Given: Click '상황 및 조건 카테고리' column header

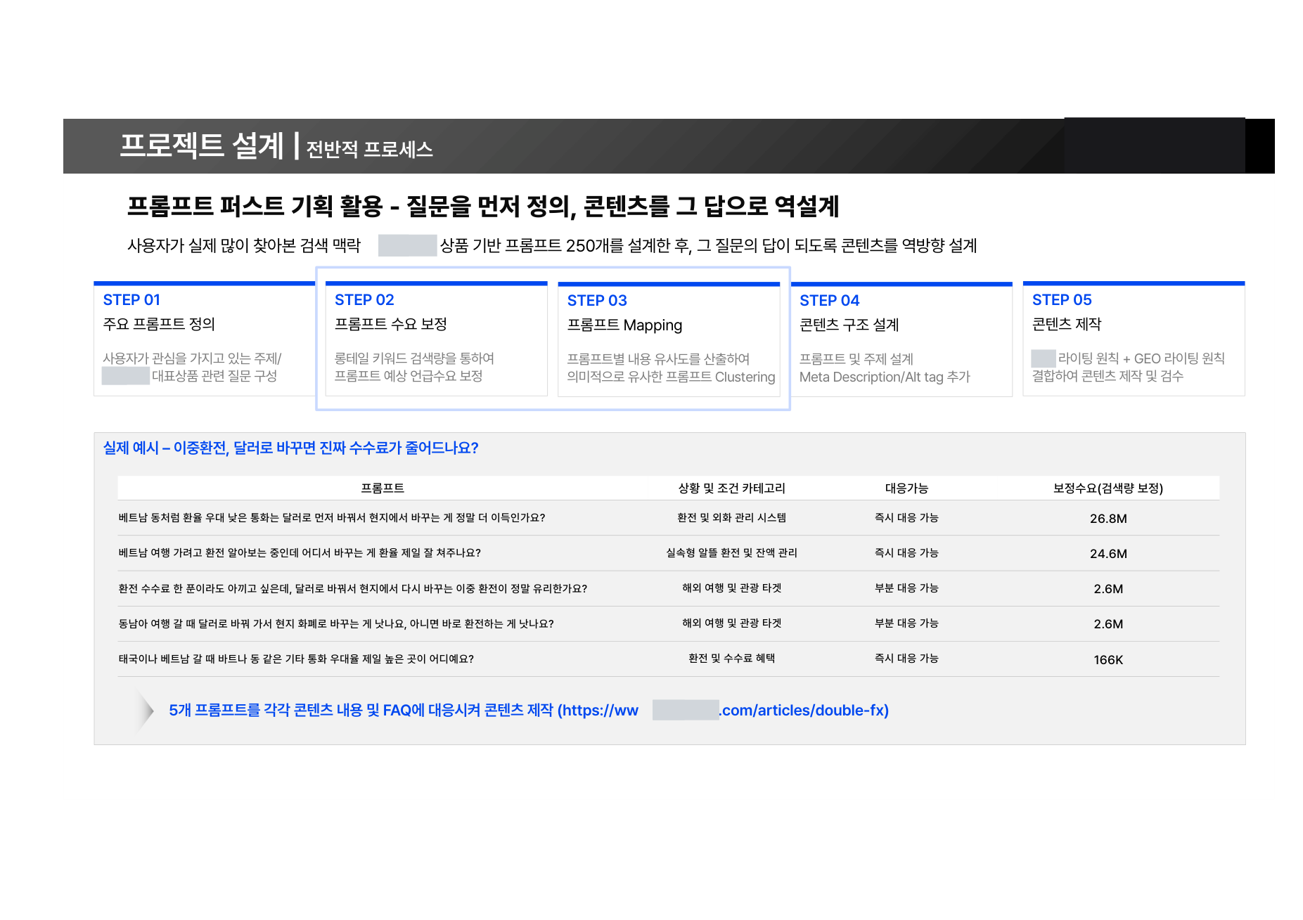Looking at the screenshot, I should 732,488.
